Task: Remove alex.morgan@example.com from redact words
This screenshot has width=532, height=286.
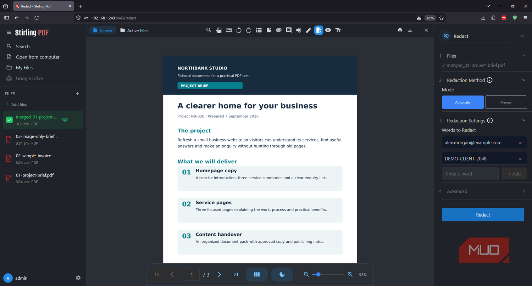Action: click(x=520, y=143)
